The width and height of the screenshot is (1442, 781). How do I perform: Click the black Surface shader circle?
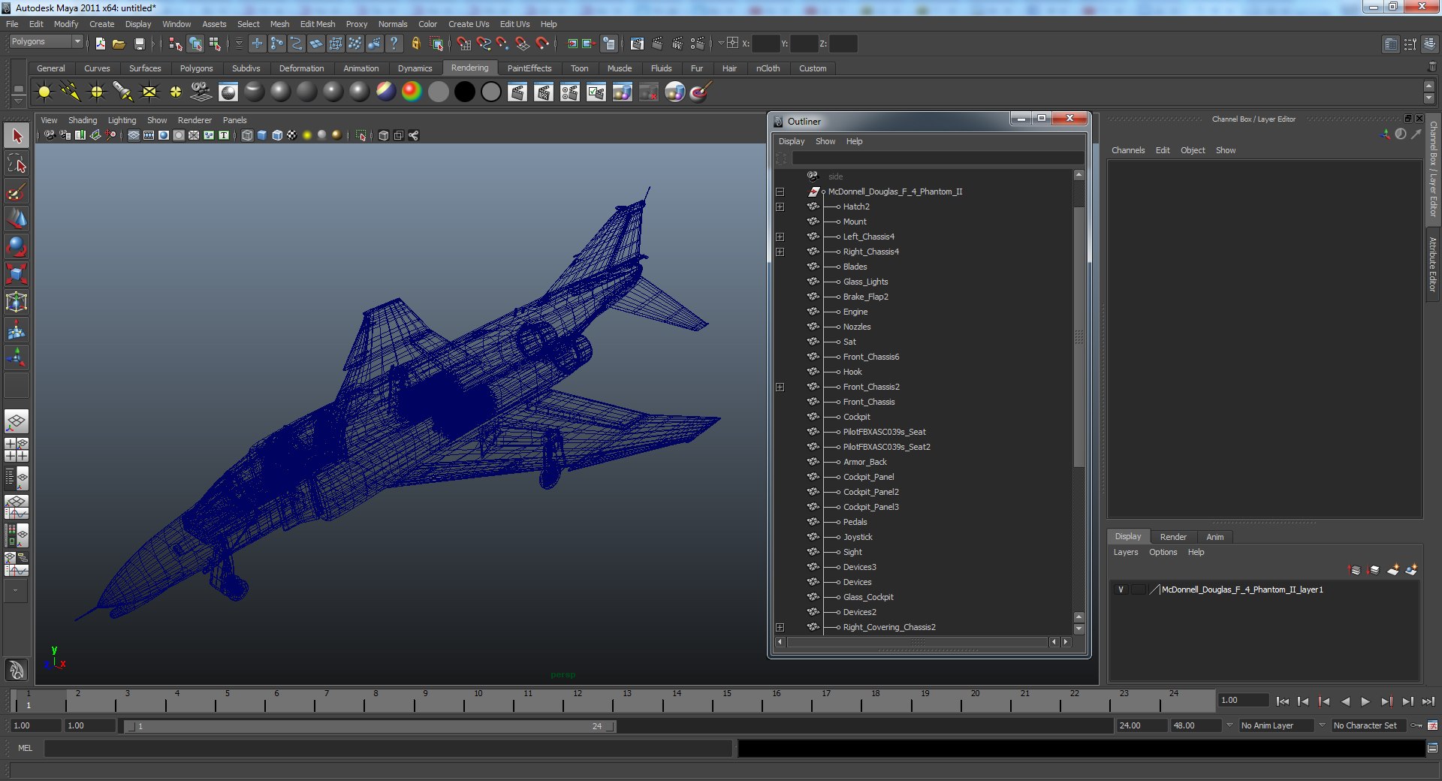tap(465, 92)
